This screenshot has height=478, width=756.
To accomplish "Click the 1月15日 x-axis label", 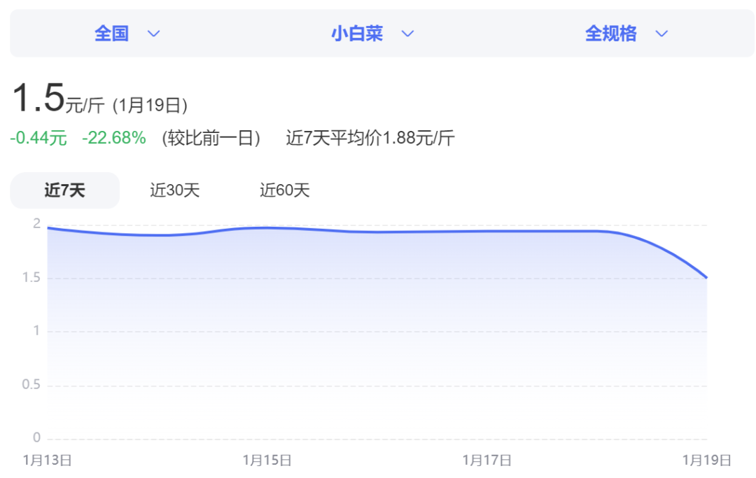I will 267,460.
